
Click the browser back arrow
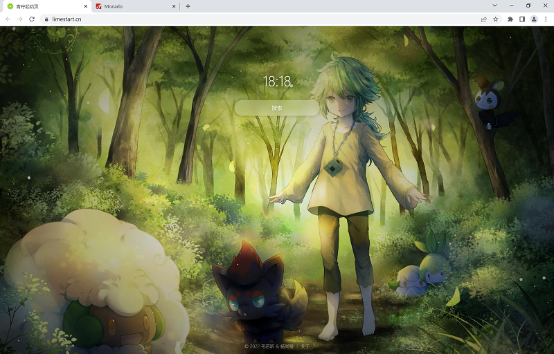tap(8, 19)
